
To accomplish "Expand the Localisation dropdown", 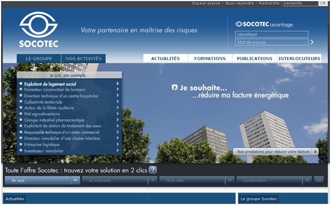I will coord(307,180).
